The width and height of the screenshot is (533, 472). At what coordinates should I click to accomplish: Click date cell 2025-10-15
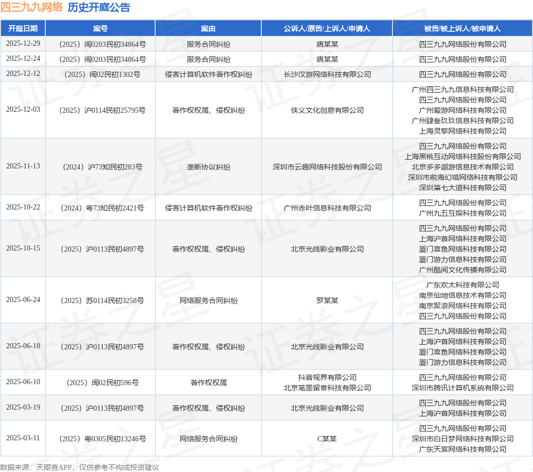coord(23,248)
